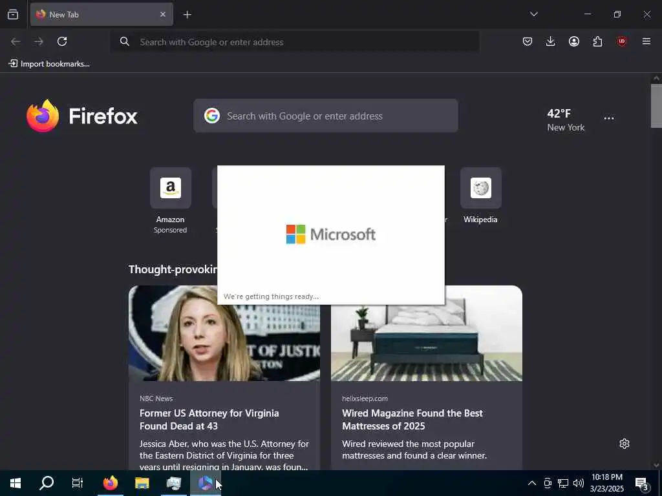Open Wired Magazine Best Mattresses headline
The height and width of the screenshot is (496, 662).
pyautogui.click(x=412, y=419)
